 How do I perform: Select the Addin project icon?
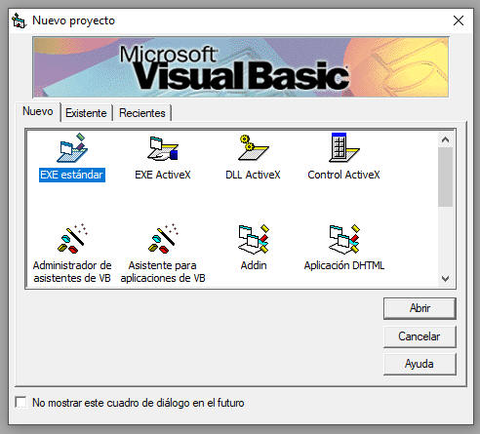253,239
